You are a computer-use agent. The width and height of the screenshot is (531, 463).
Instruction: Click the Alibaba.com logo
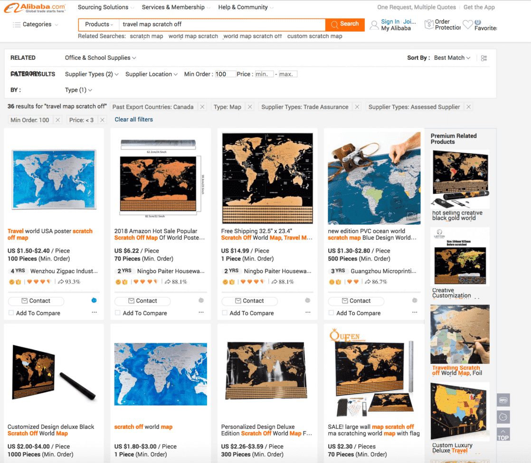35,8
